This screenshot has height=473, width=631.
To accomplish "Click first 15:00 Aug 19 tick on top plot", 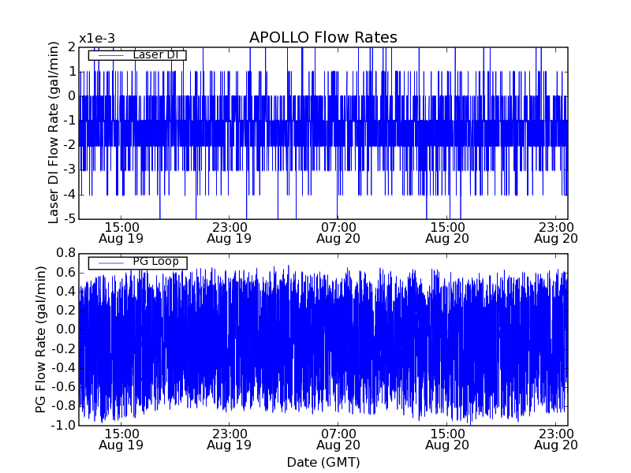I will click(120, 232).
